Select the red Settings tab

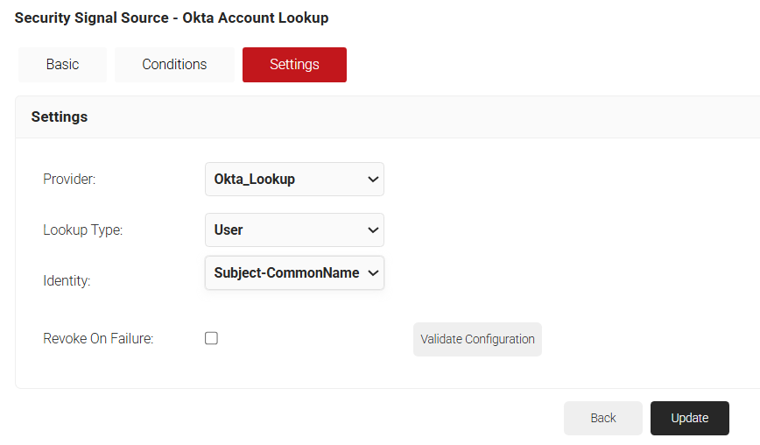click(x=294, y=65)
